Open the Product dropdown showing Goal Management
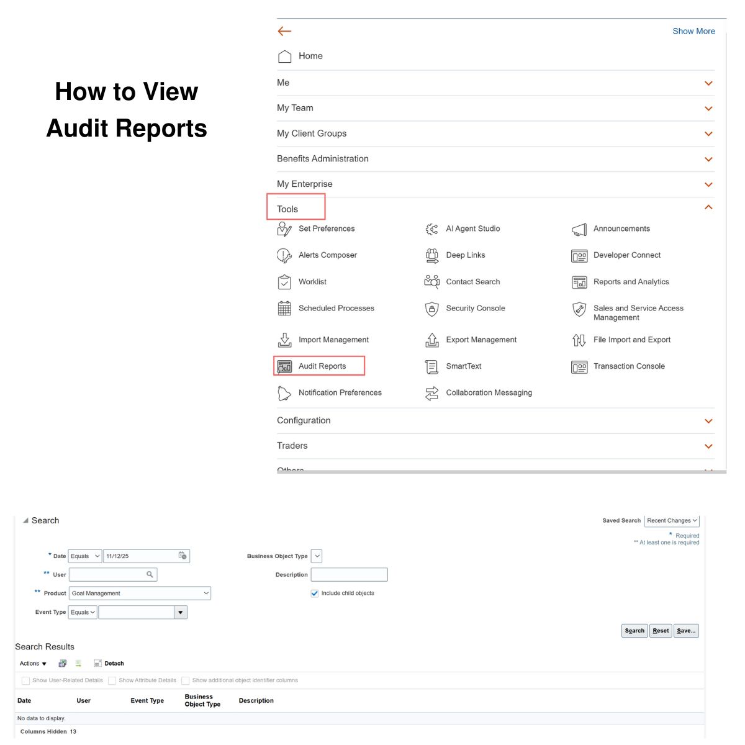Image resolution: width=745 pixels, height=745 pixels. [x=140, y=594]
